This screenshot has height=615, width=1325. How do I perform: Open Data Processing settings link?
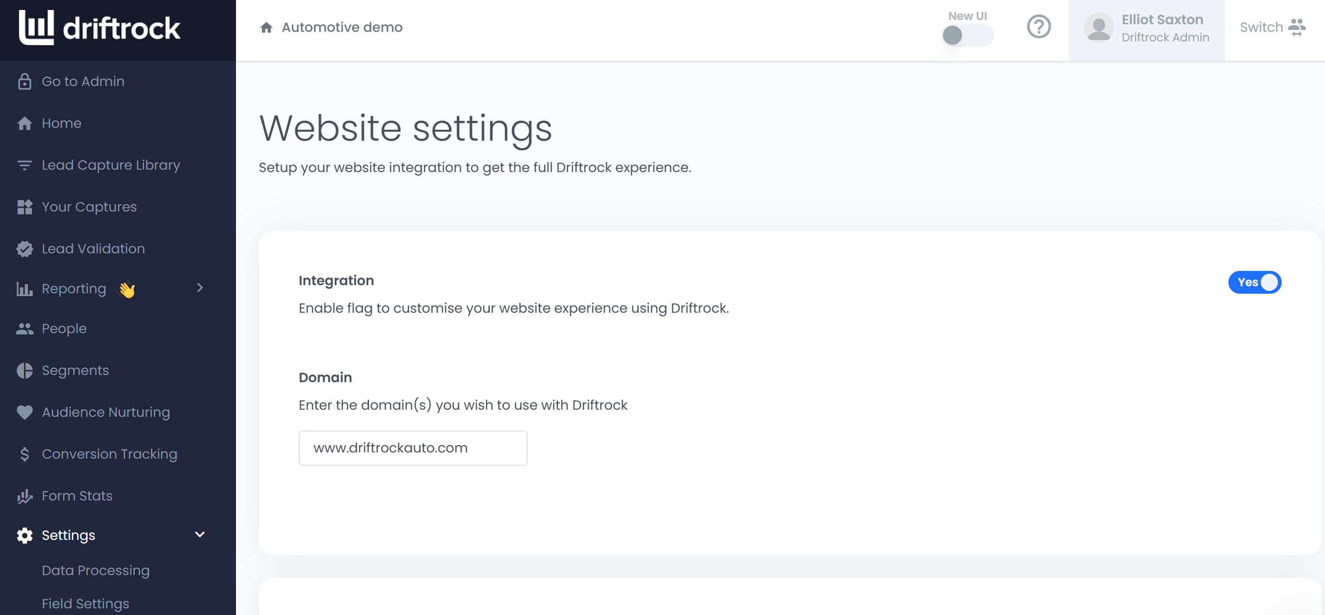tap(96, 570)
